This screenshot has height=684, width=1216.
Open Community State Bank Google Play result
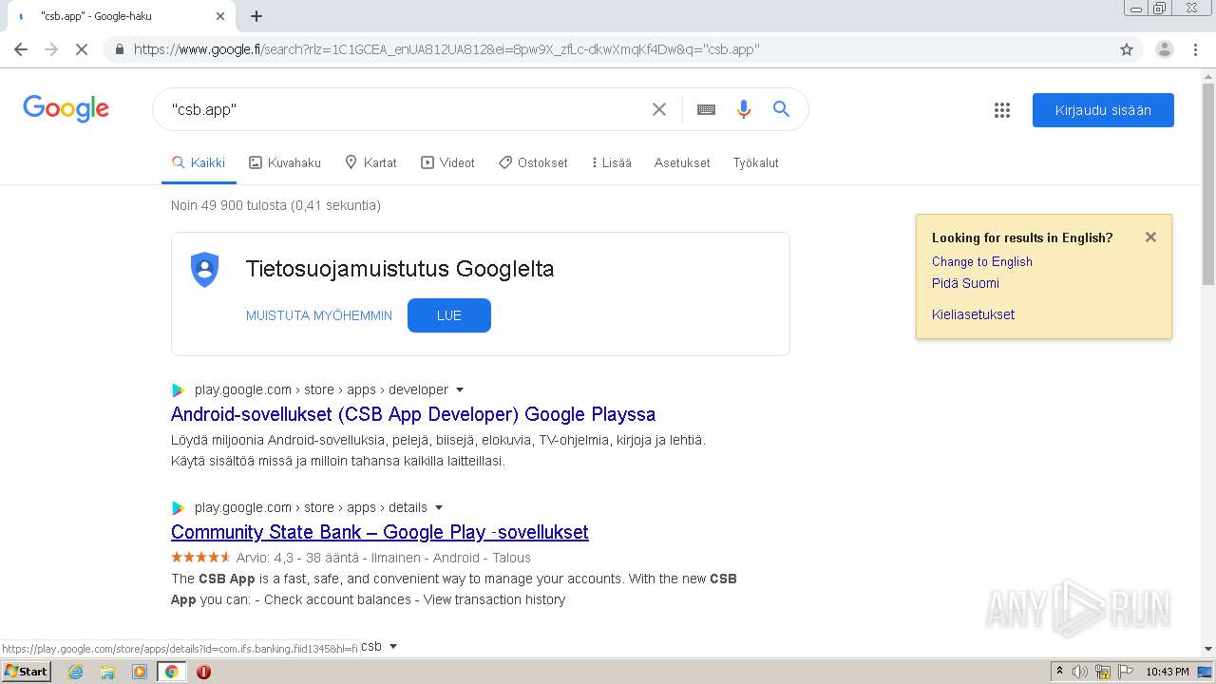click(x=380, y=532)
